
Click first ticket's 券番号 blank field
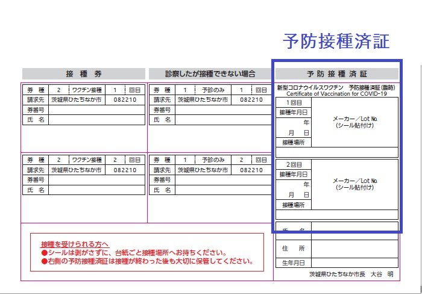point(96,110)
